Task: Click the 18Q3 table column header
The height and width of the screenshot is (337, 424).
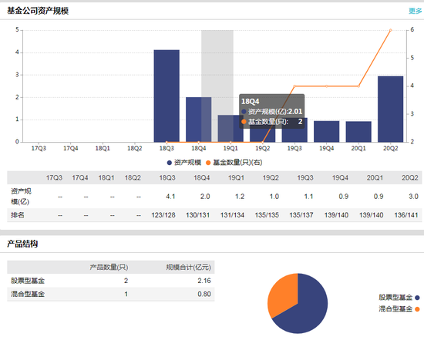Action: [x=167, y=178]
